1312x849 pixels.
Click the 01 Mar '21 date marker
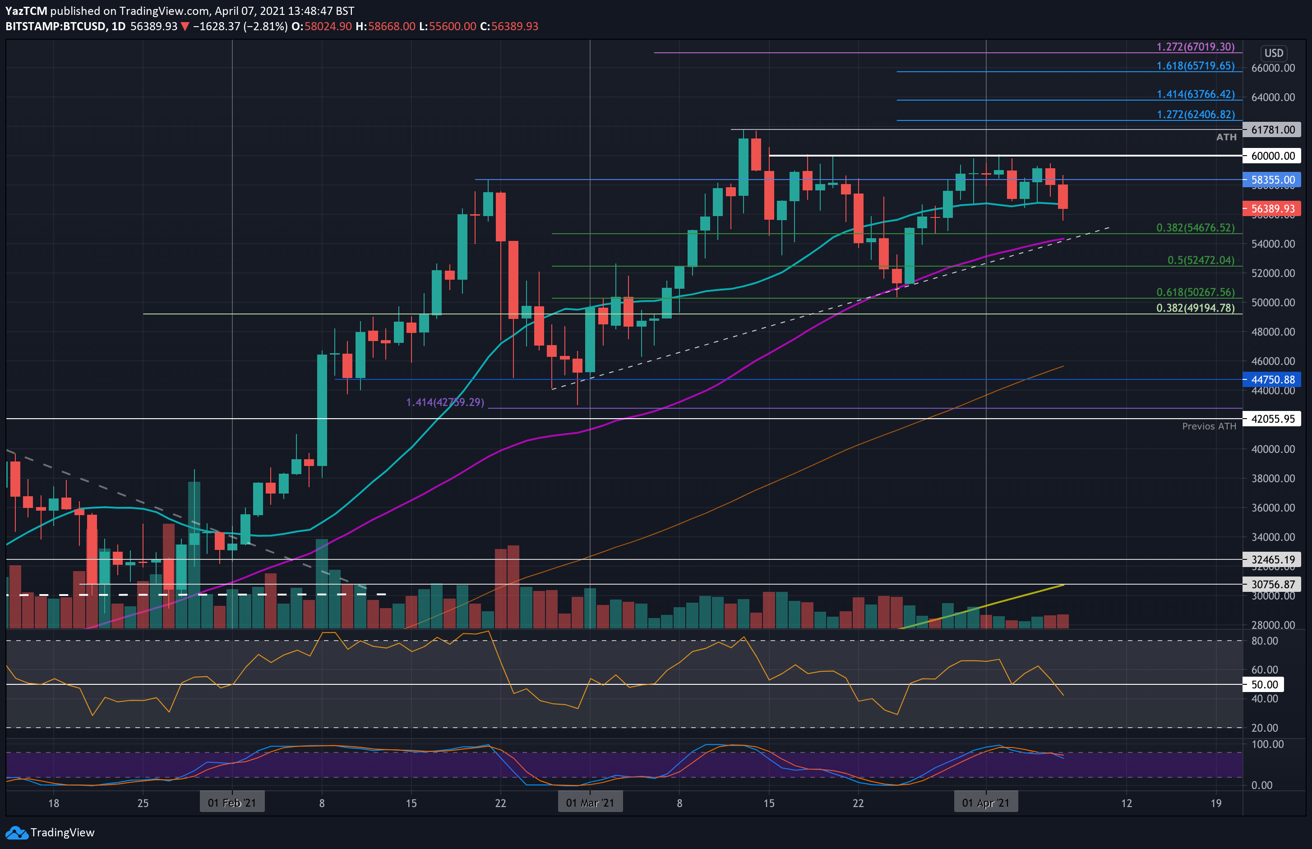[x=590, y=803]
